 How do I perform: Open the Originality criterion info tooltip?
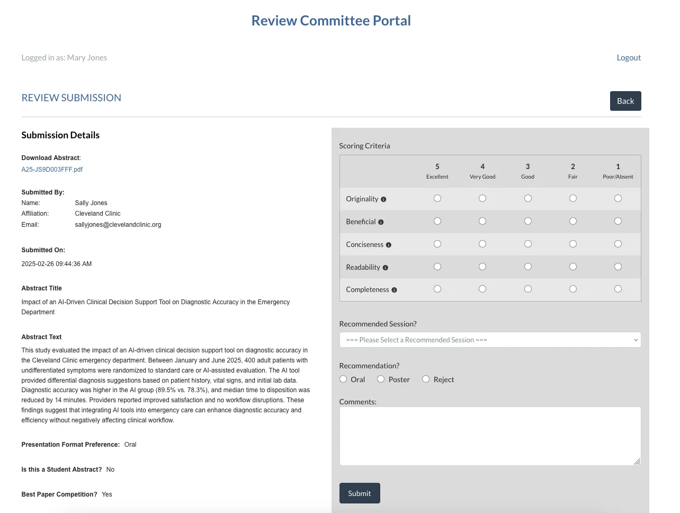(x=383, y=199)
